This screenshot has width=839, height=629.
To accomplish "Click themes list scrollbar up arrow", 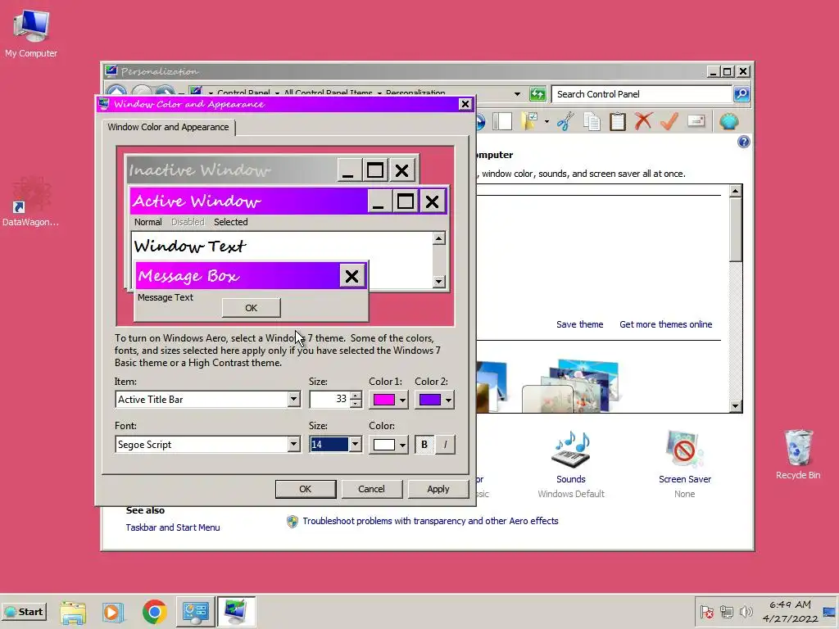I will [736, 191].
